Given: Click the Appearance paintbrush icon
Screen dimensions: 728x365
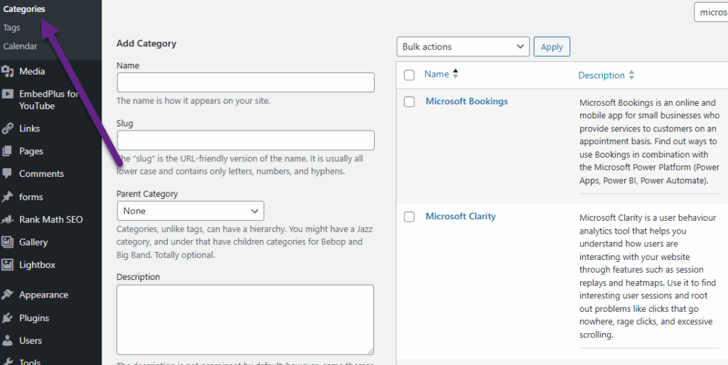Looking at the screenshot, I should [x=8, y=295].
